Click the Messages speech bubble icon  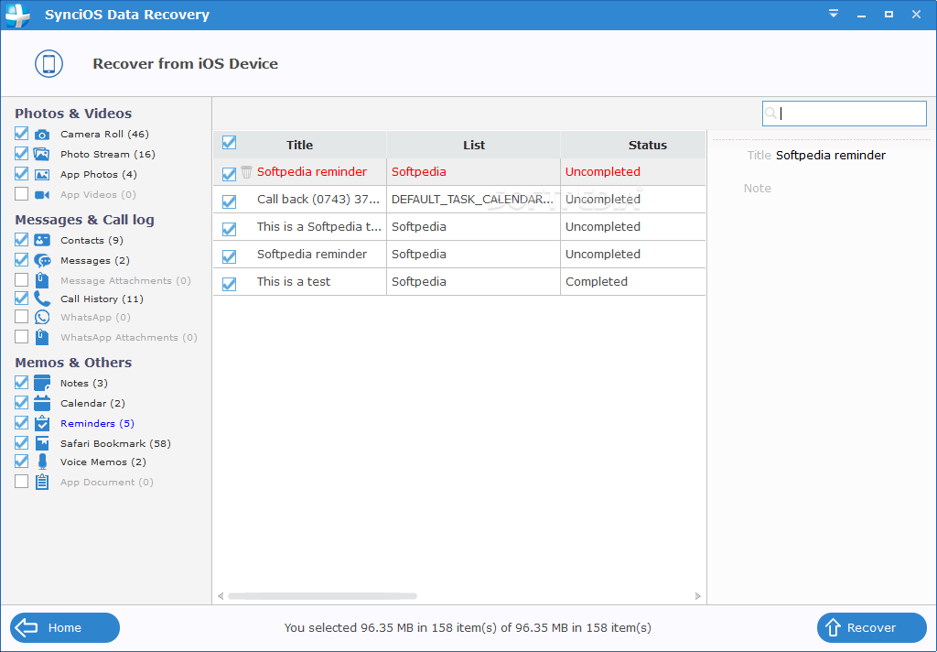tap(42, 261)
